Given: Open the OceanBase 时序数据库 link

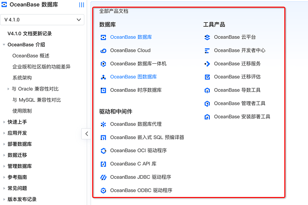Looking at the screenshot, I should pos(136,90).
